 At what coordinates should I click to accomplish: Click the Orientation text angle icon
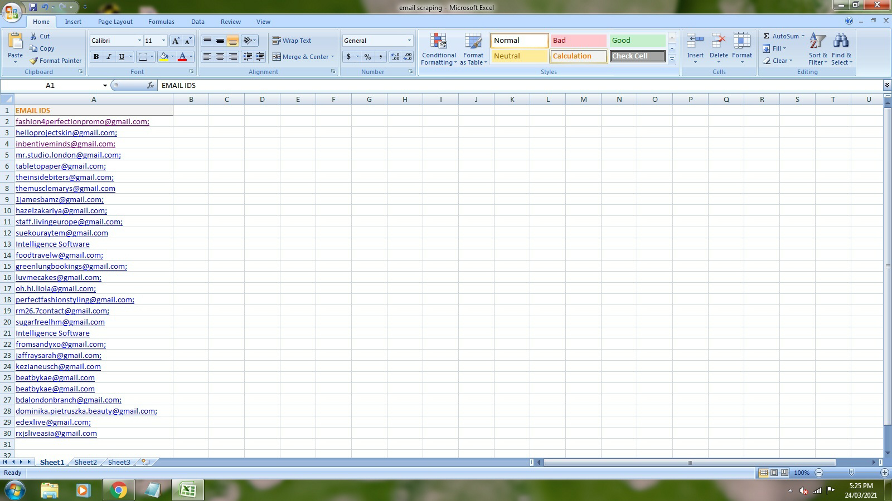click(x=248, y=41)
